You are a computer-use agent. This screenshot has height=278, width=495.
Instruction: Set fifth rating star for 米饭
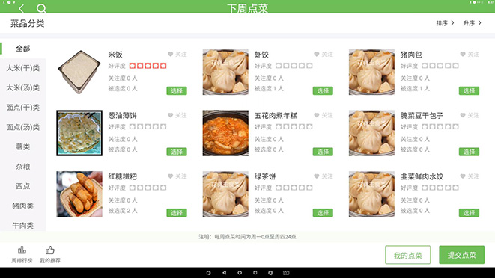tap(163, 66)
